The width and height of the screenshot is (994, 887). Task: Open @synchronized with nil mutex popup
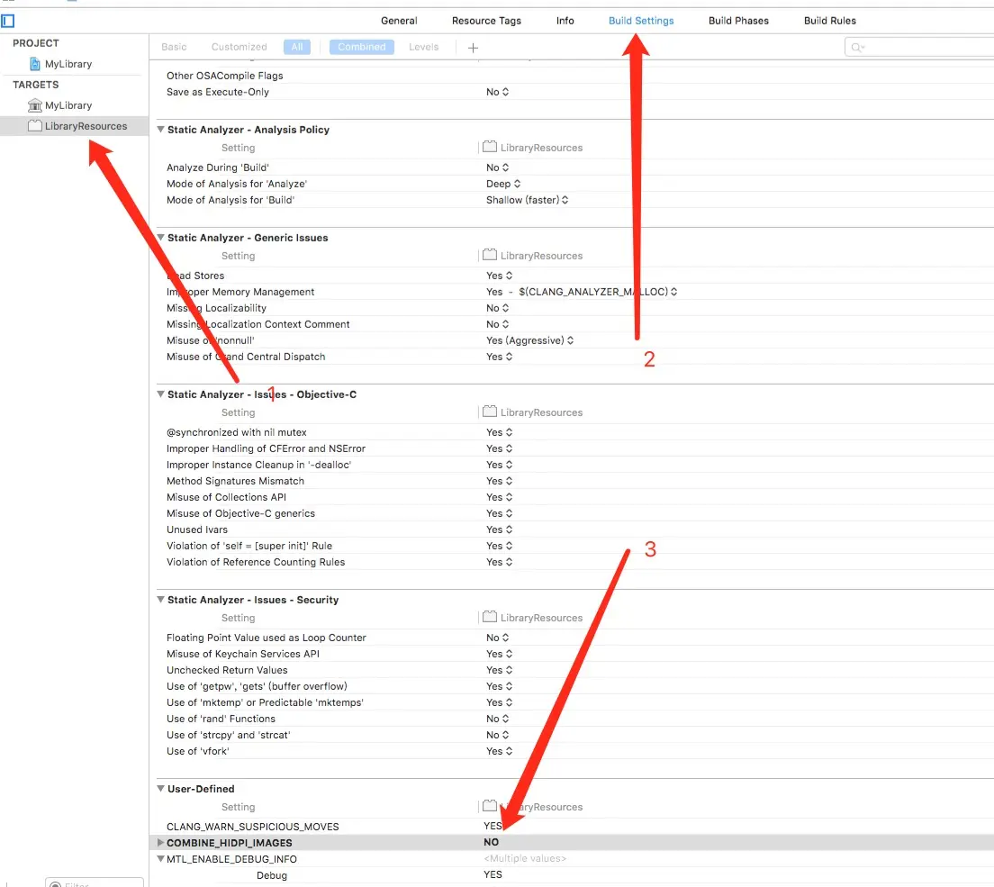(x=499, y=432)
